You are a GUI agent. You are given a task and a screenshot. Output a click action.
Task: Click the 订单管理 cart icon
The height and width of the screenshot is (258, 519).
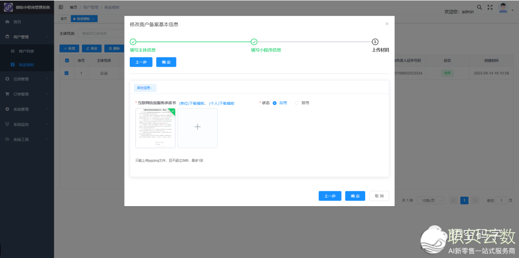click(7, 94)
